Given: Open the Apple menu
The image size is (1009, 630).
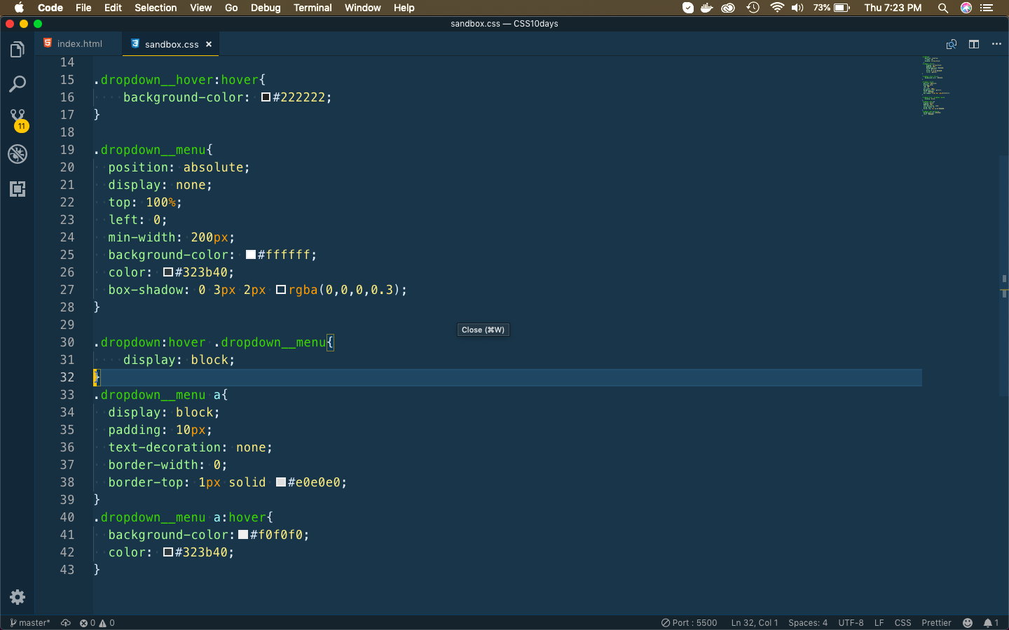Looking at the screenshot, I should click(x=19, y=8).
